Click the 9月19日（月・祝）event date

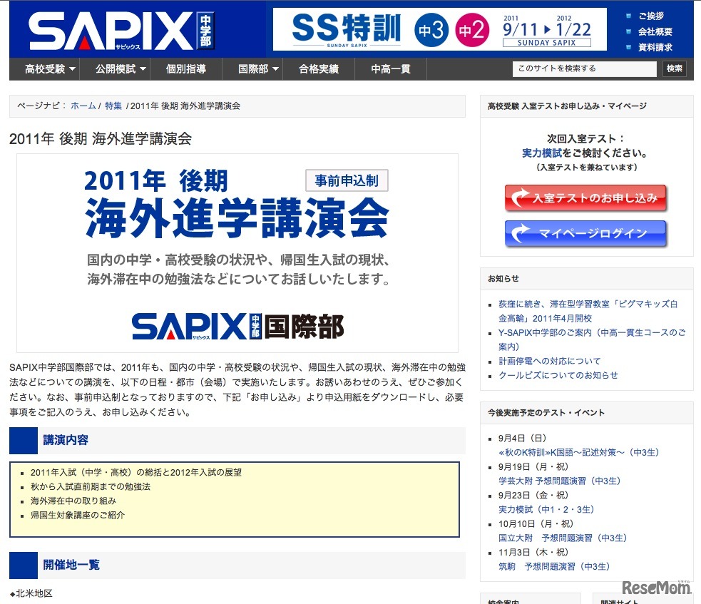point(533,467)
